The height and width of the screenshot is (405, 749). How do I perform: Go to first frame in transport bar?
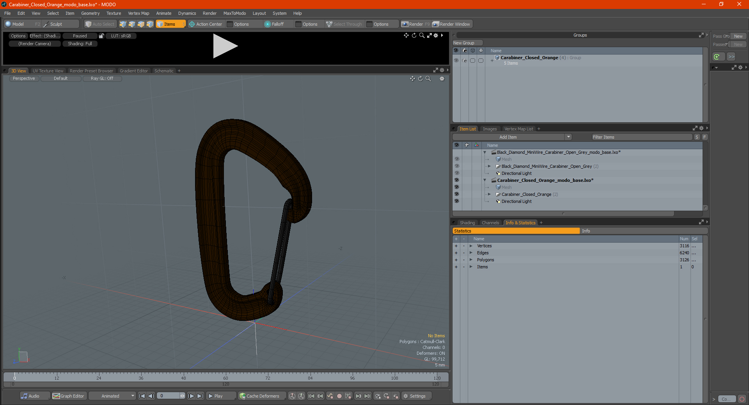pyautogui.click(x=142, y=396)
